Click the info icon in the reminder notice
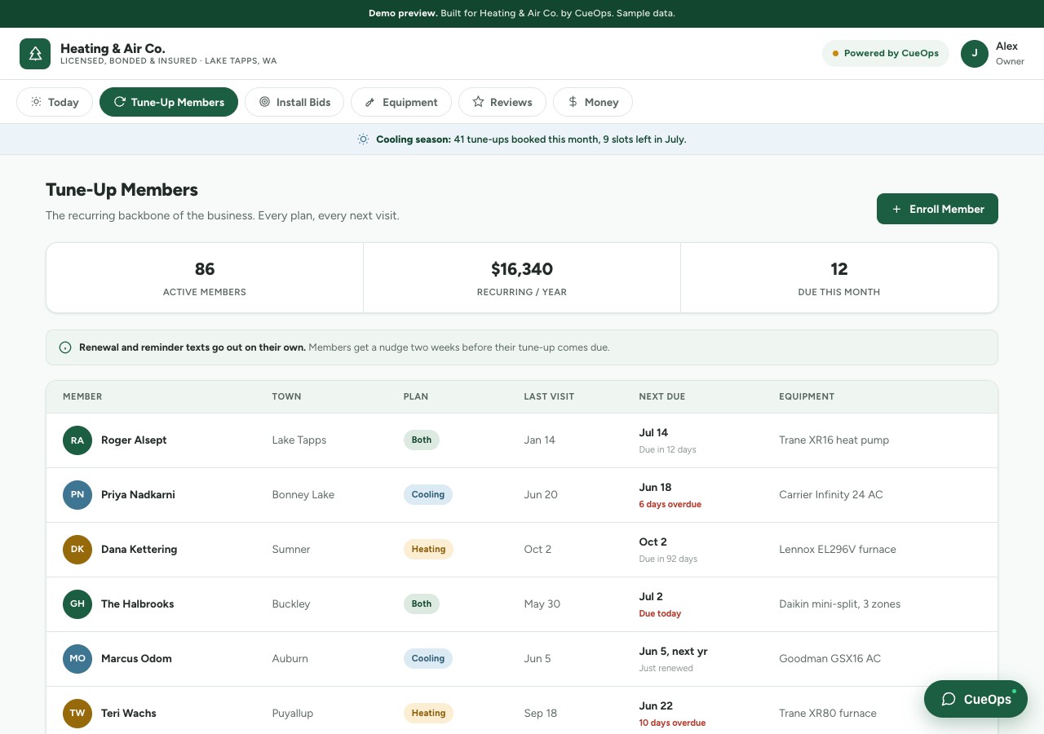This screenshot has height=734, width=1044. click(65, 347)
